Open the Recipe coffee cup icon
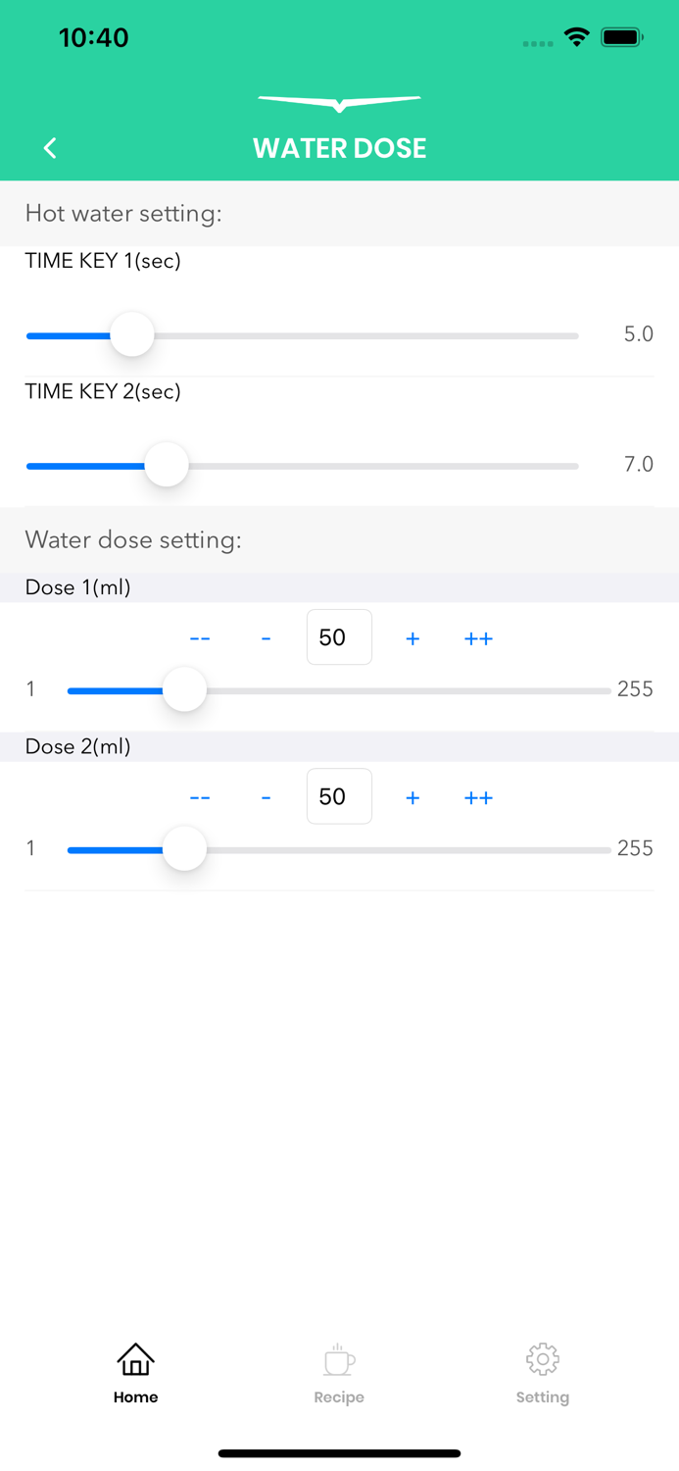The width and height of the screenshot is (679, 1471). 339,1360
